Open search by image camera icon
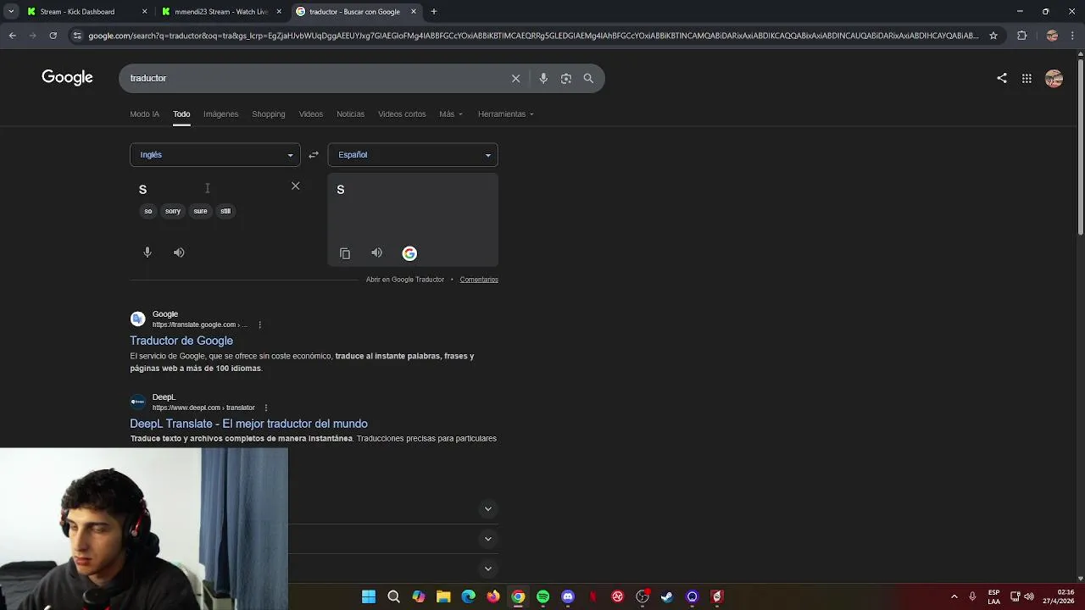Image resolution: width=1085 pixels, height=610 pixels. [x=566, y=78]
